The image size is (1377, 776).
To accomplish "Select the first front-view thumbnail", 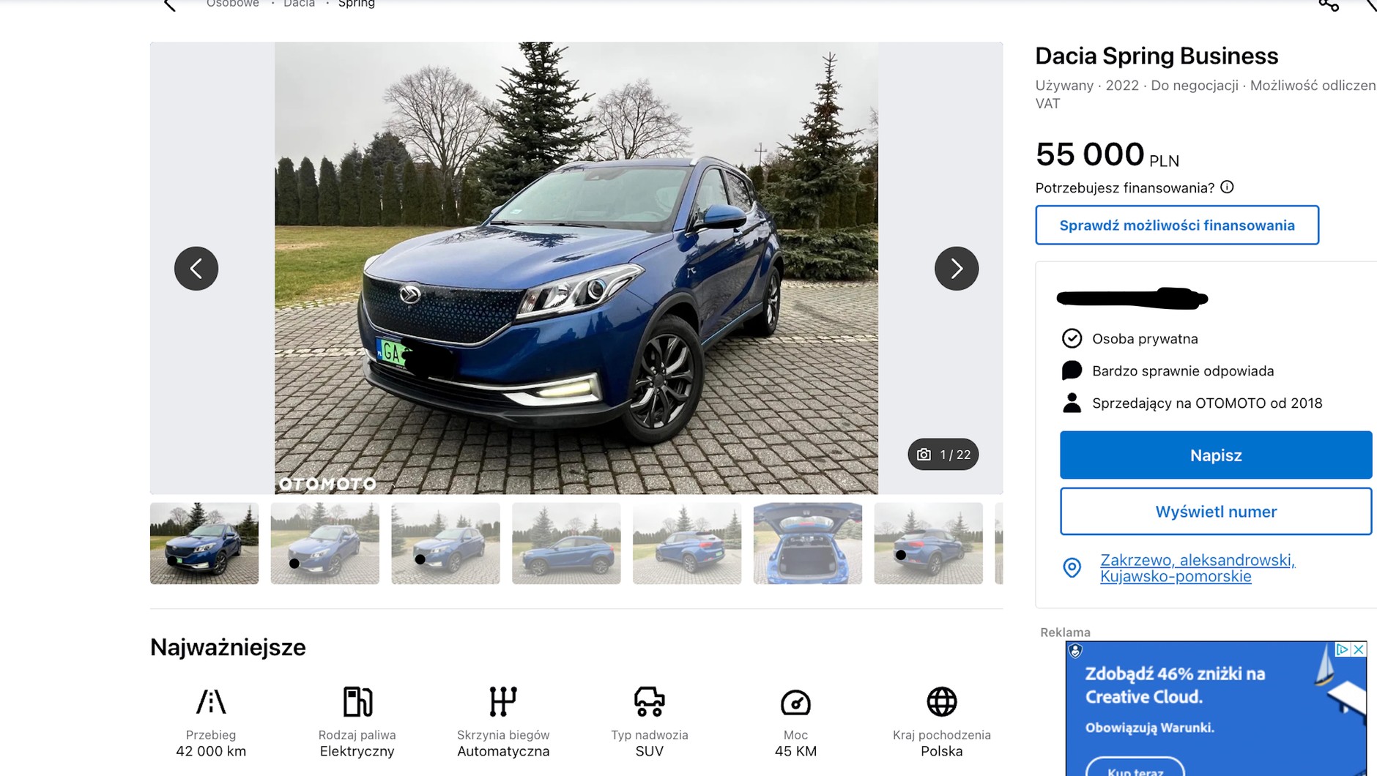I will pos(204,543).
